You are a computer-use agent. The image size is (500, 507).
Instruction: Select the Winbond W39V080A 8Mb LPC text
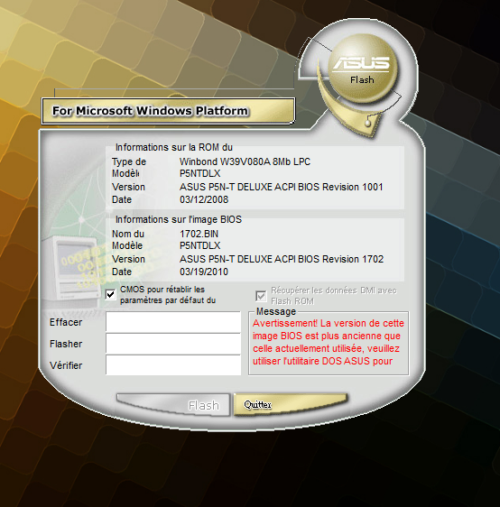point(245,161)
